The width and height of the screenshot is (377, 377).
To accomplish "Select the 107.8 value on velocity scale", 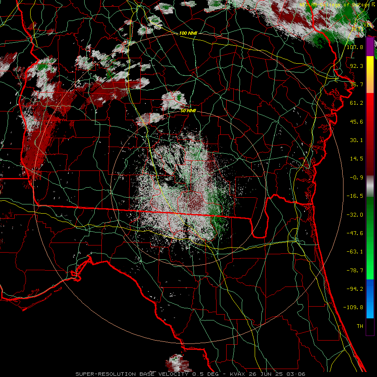I will click(x=355, y=47).
